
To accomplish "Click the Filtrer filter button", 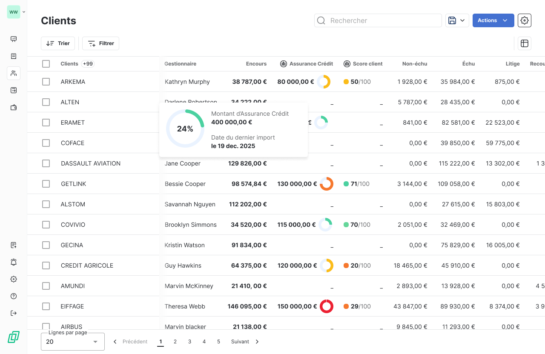I will [100, 43].
